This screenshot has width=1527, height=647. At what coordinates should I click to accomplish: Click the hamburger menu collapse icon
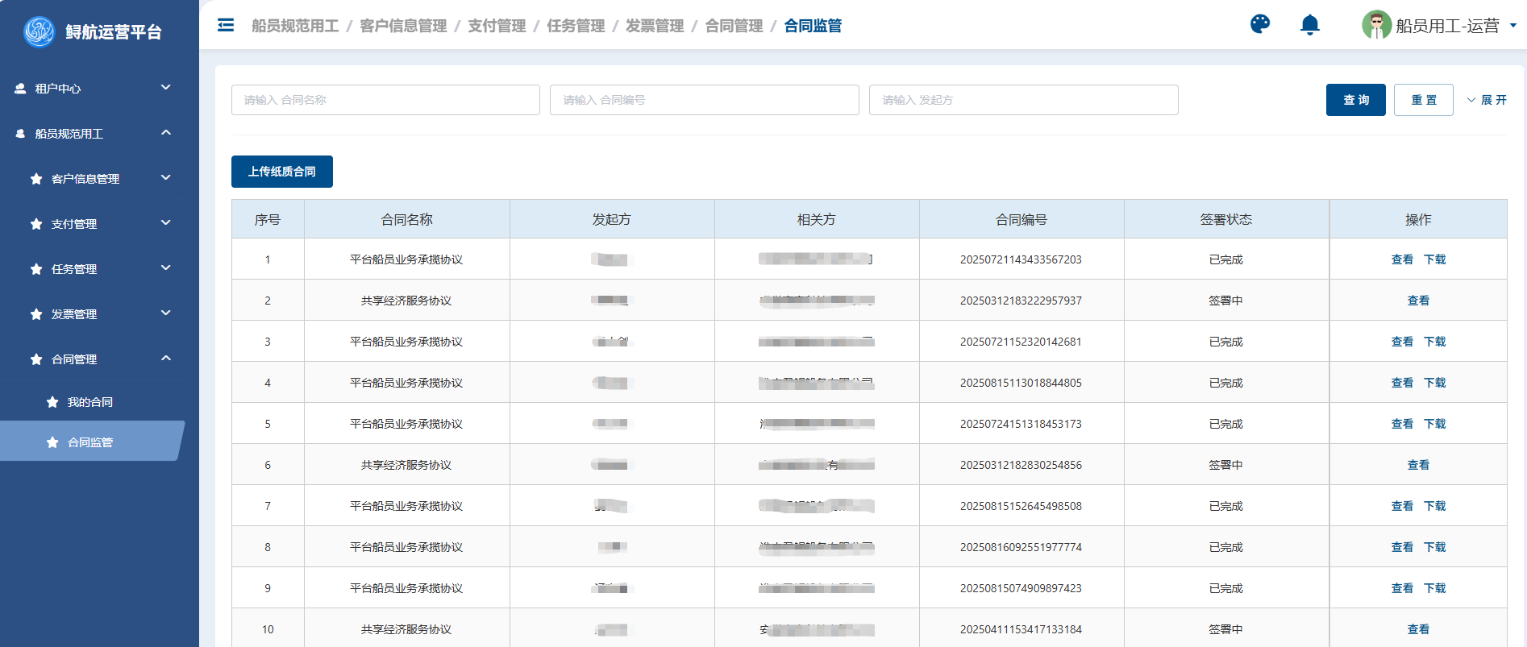click(226, 26)
